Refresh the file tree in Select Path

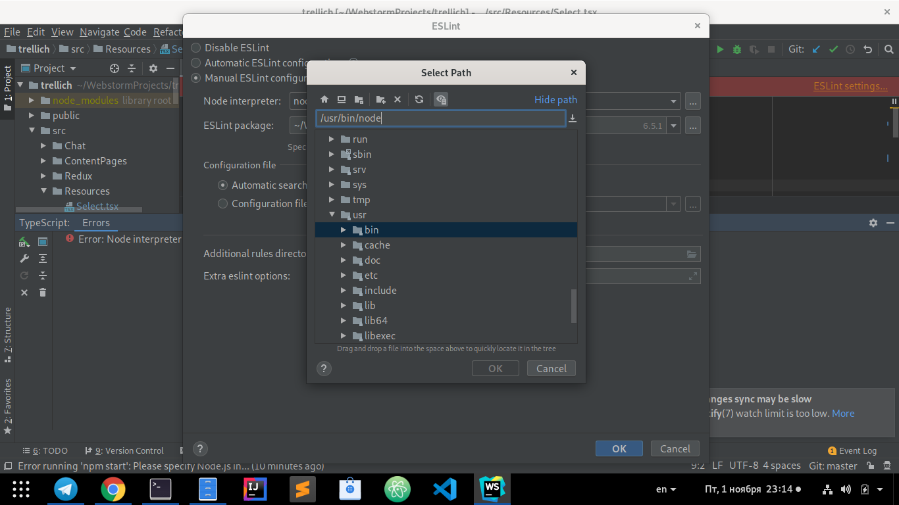pyautogui.click(x=419, y=99)
